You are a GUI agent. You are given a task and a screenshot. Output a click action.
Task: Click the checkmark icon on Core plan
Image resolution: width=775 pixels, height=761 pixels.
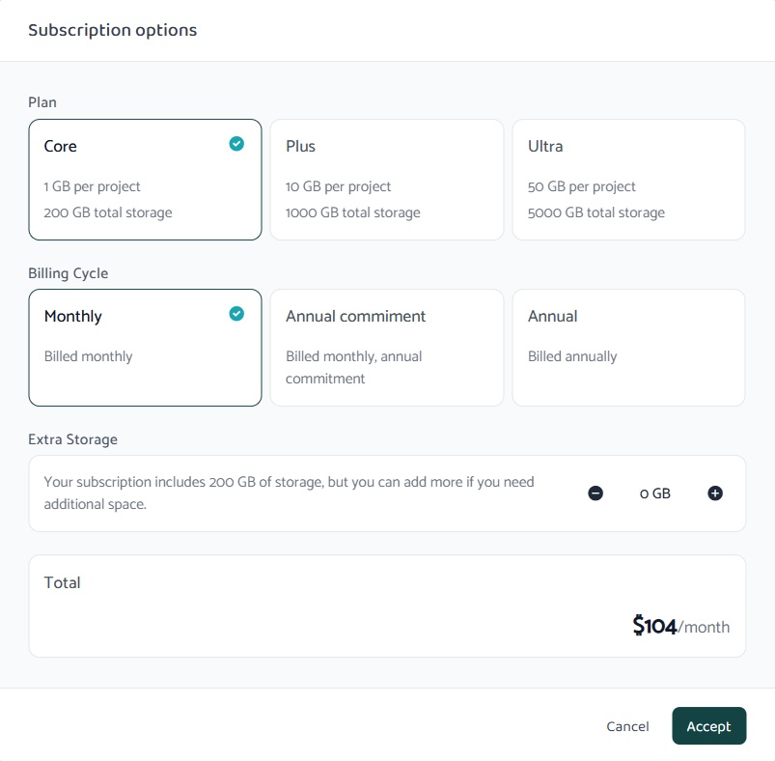(x=236, y=144)
